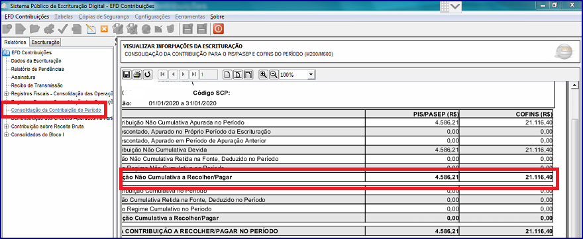
Task: Click the bold 21.116,40 Recolher/Pagar value
Action: pyautogui.click(x=539, y=177)
